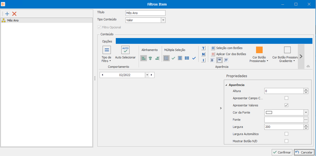The width and height of the screenshot is (316, 156).
Task: Uncheck Apresentar Valores checkbox
Action: [286, 105]
